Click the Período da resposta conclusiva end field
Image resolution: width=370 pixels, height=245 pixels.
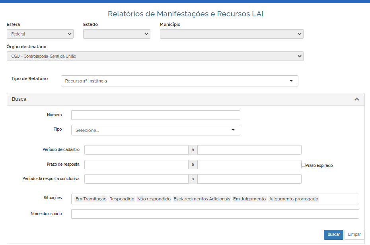tap(249, 179)
